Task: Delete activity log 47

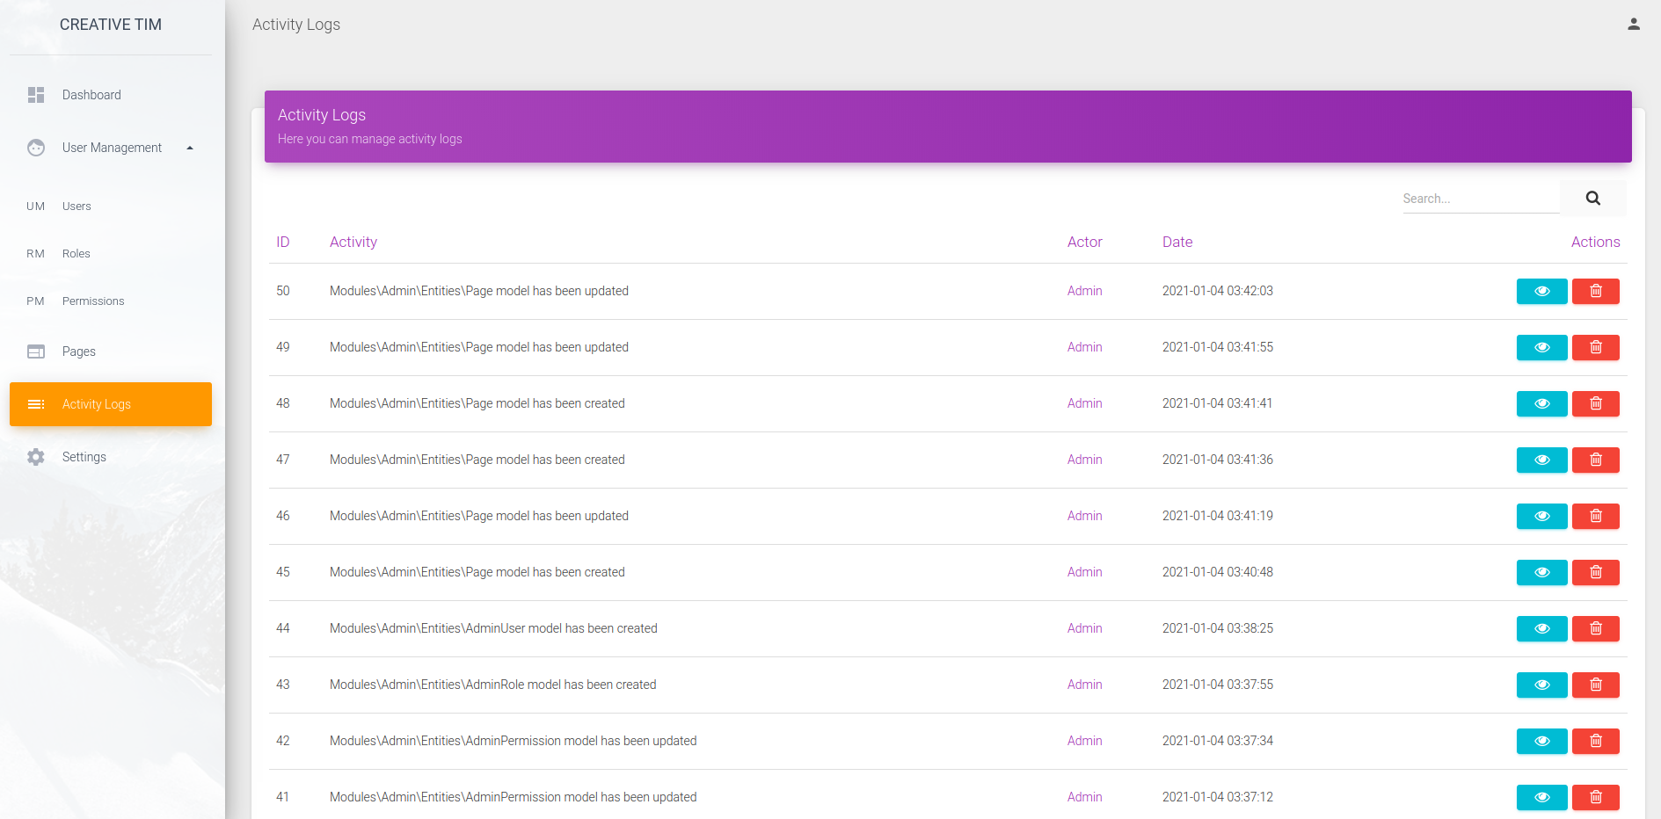Action: 1595,460
